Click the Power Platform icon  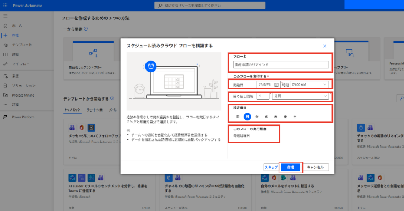[5, 117]
